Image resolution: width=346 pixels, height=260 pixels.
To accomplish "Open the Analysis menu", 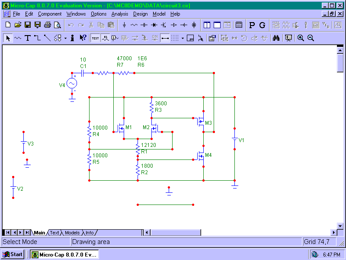I will tap(120, 14).
